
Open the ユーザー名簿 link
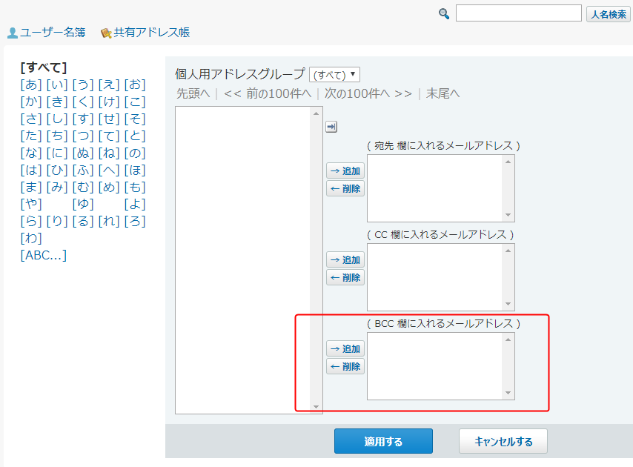[53, 33]
